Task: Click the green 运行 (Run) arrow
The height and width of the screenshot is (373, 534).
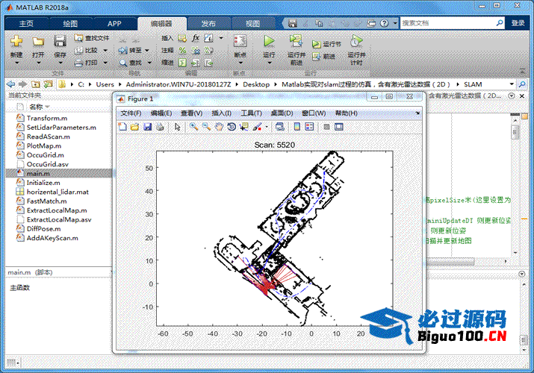Action: point(269,41)
